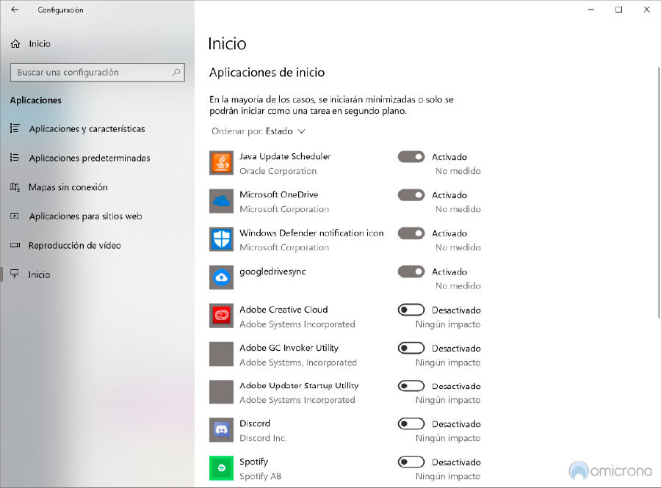
Task: Click the Java Update Scheduler app icon
Action: tap(221, 163)
